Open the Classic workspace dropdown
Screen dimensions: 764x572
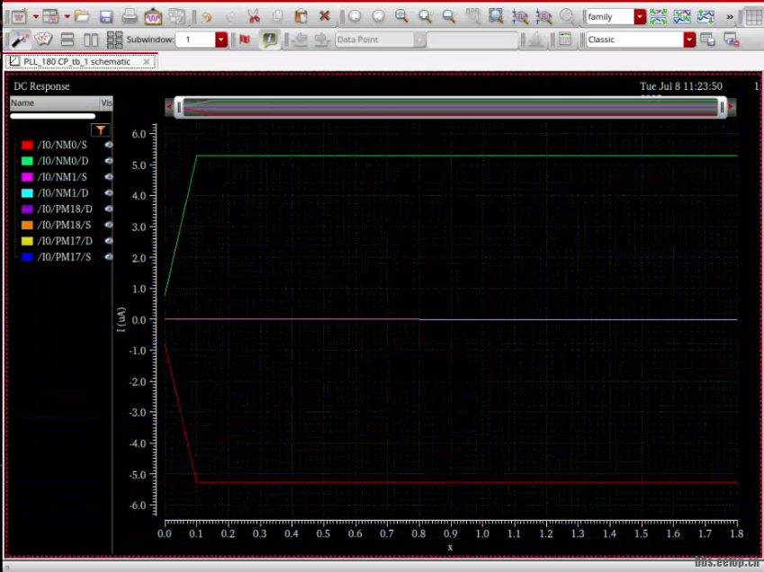[689, 40]
